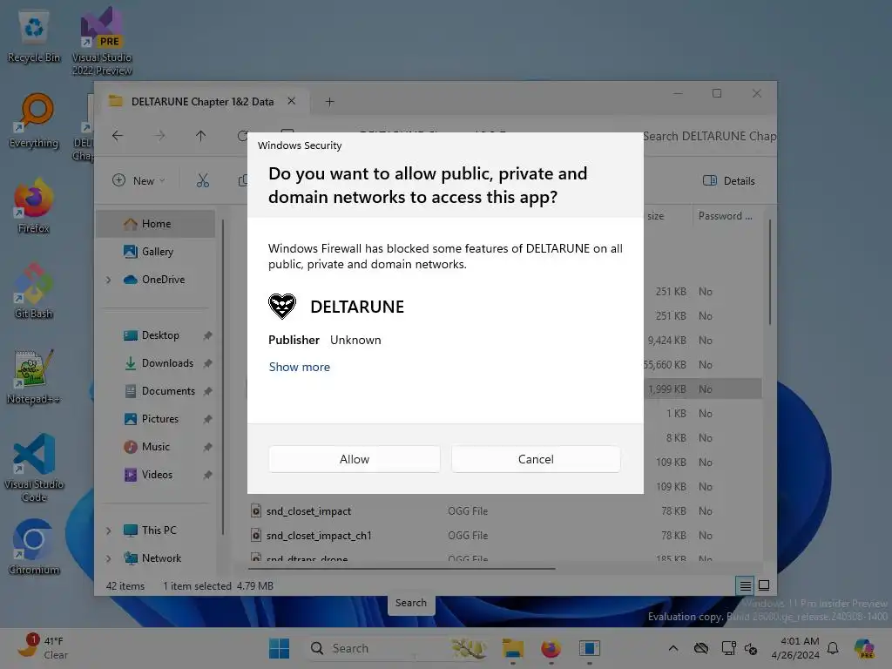
Task: Go forward in File Explorer
Action: pos(160,135)
